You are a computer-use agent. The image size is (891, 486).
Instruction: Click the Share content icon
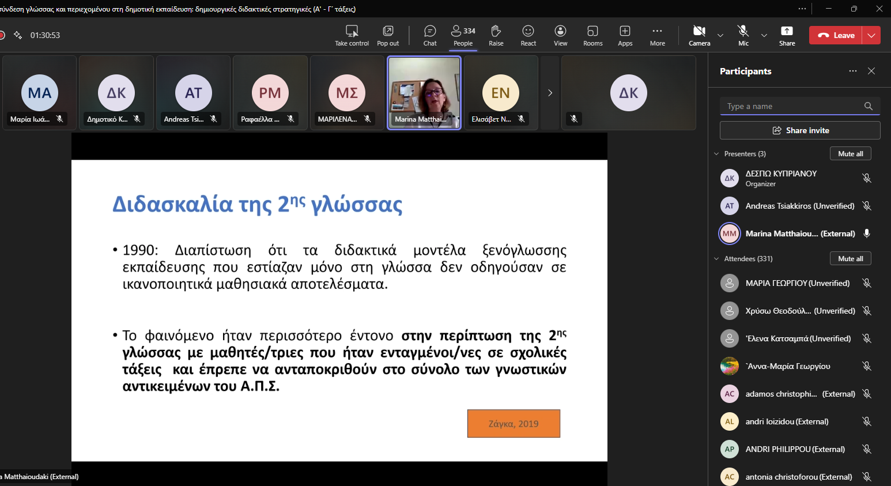pos(787,35)
